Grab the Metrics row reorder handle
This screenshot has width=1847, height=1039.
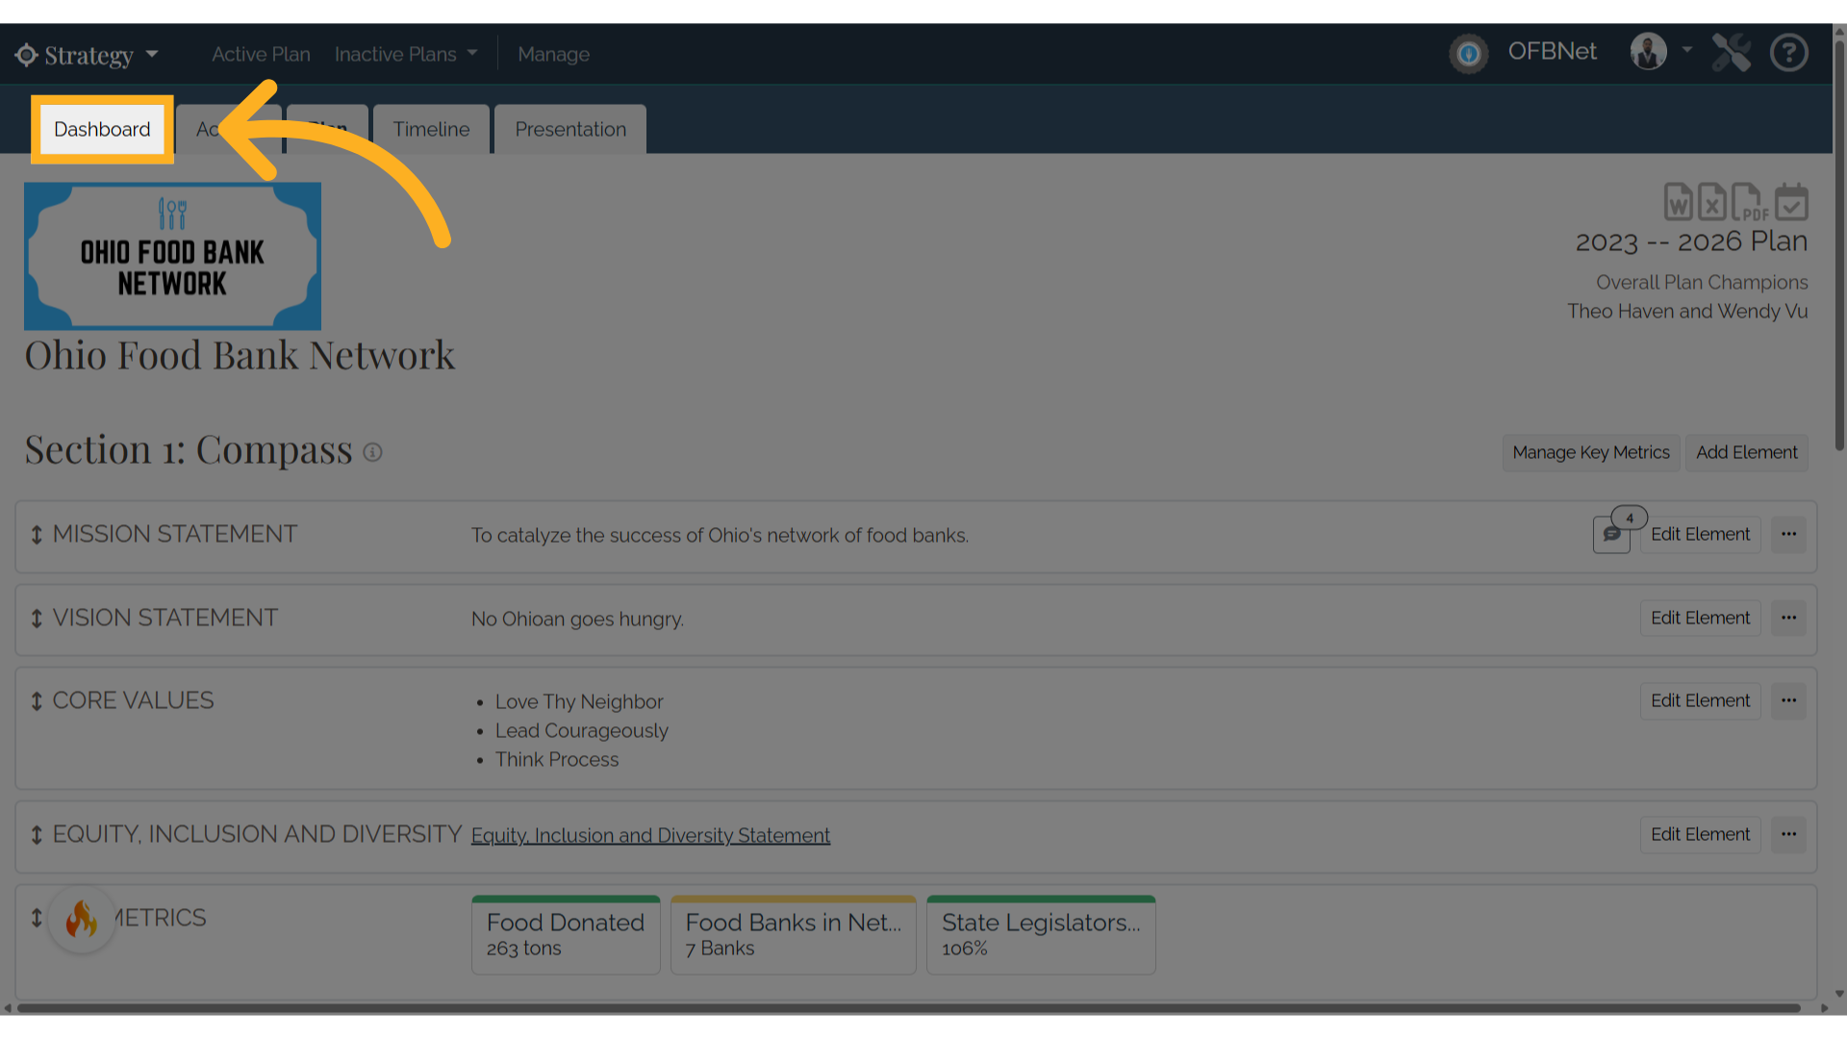[37, 918]
